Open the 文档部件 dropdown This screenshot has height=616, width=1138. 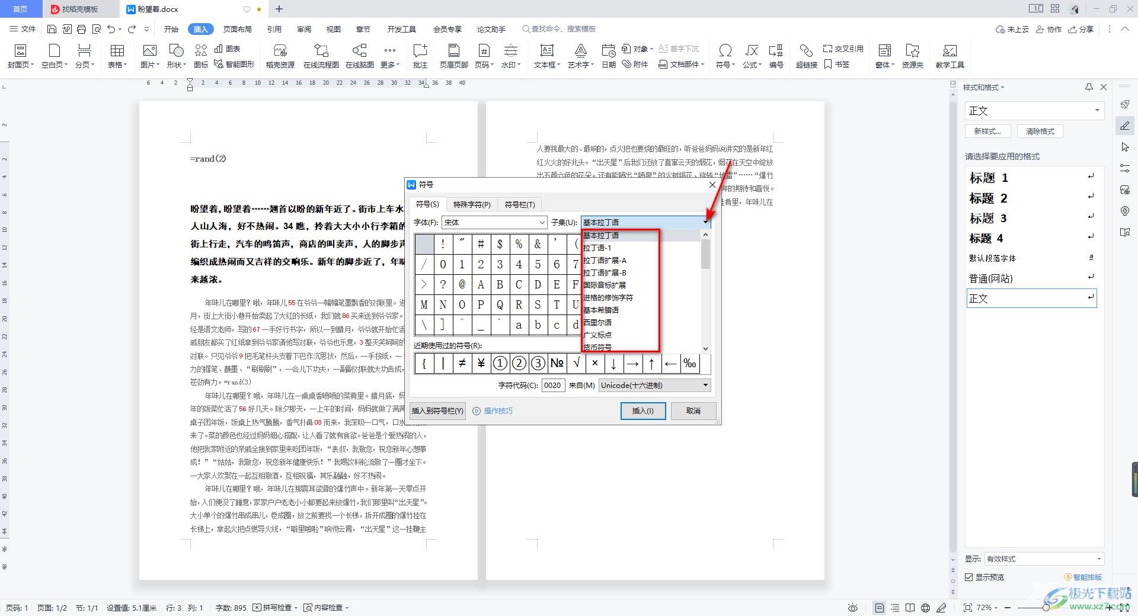tap(682, 64)
